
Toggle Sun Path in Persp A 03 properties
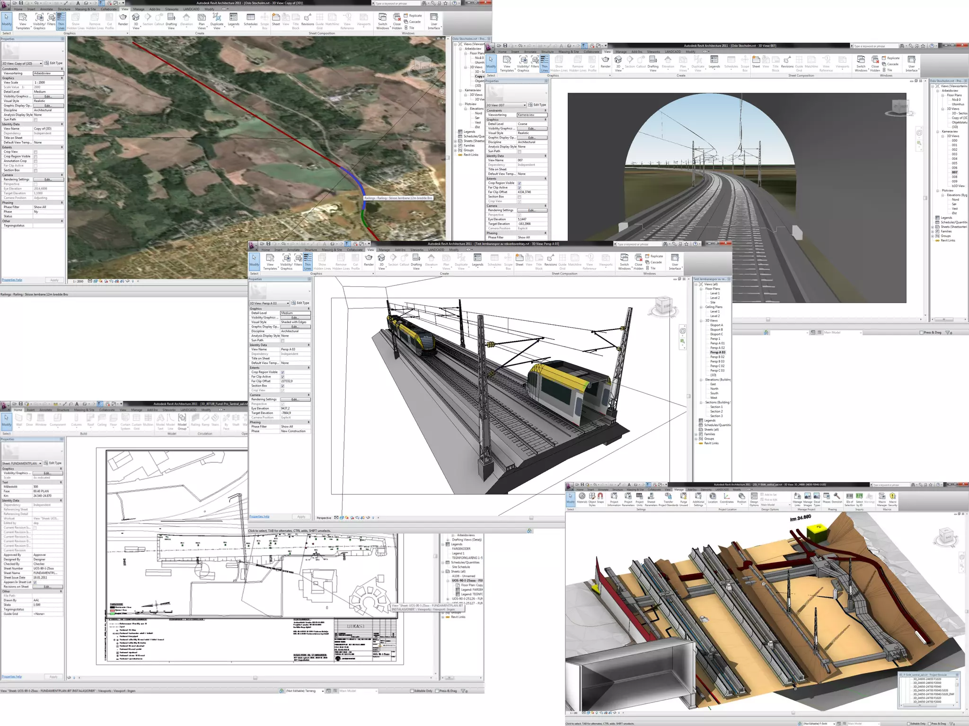tap(282, 340)
